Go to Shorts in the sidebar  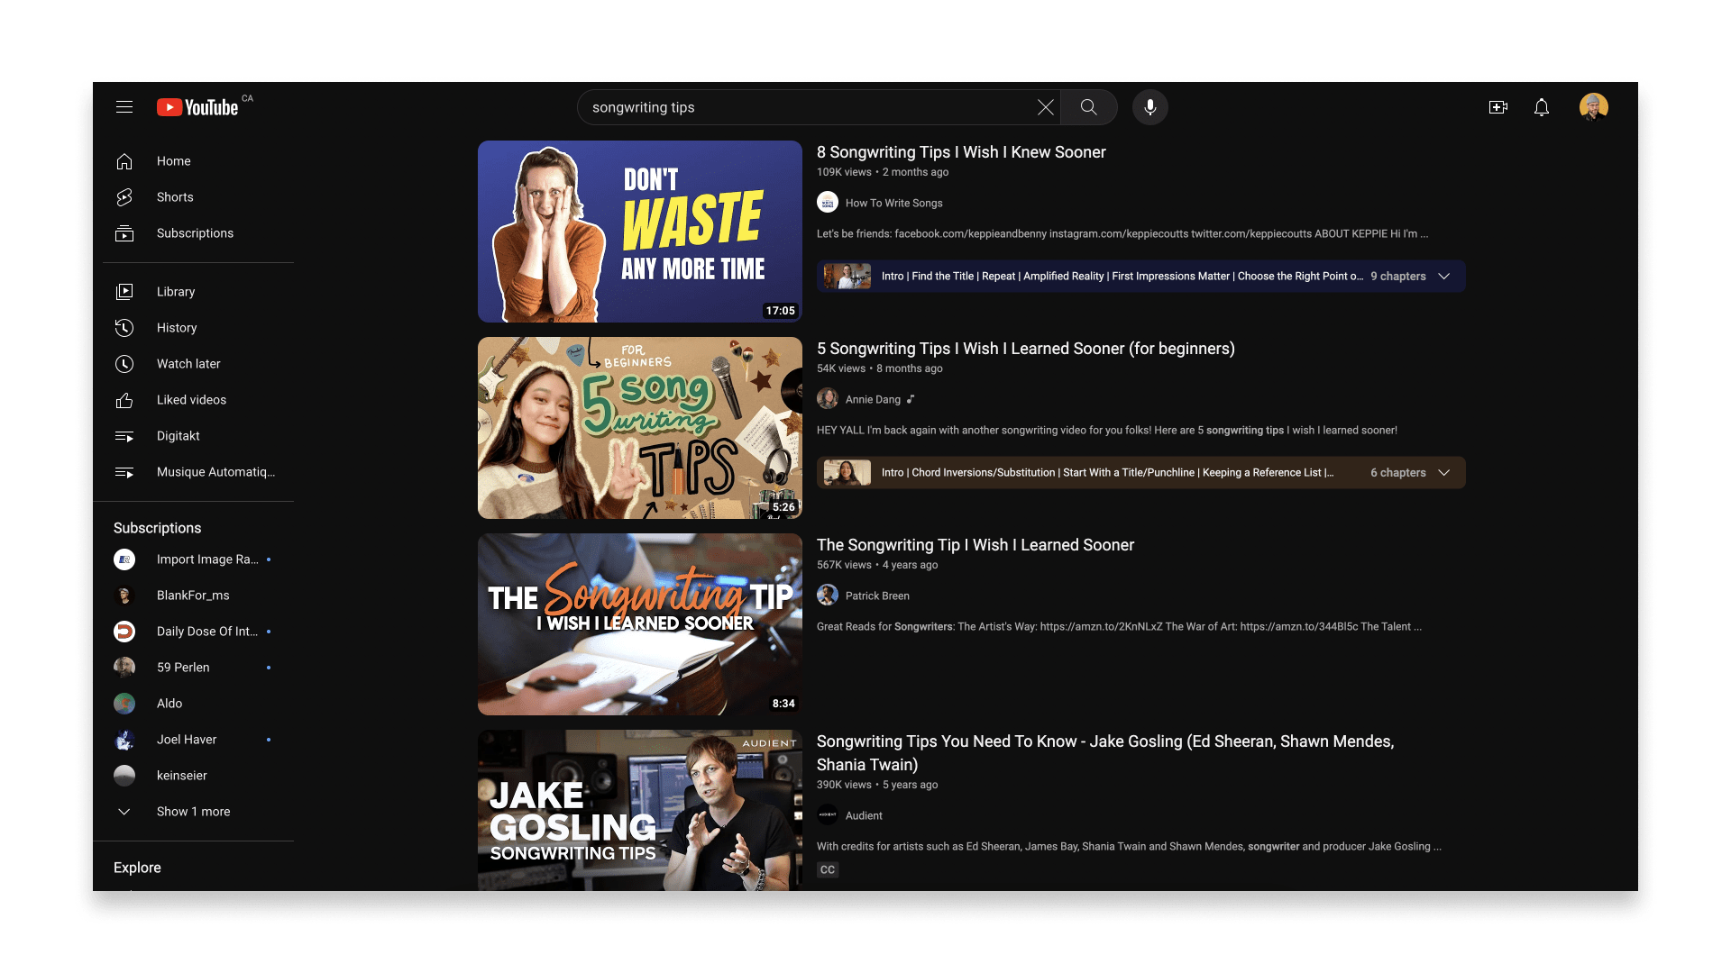175,197
